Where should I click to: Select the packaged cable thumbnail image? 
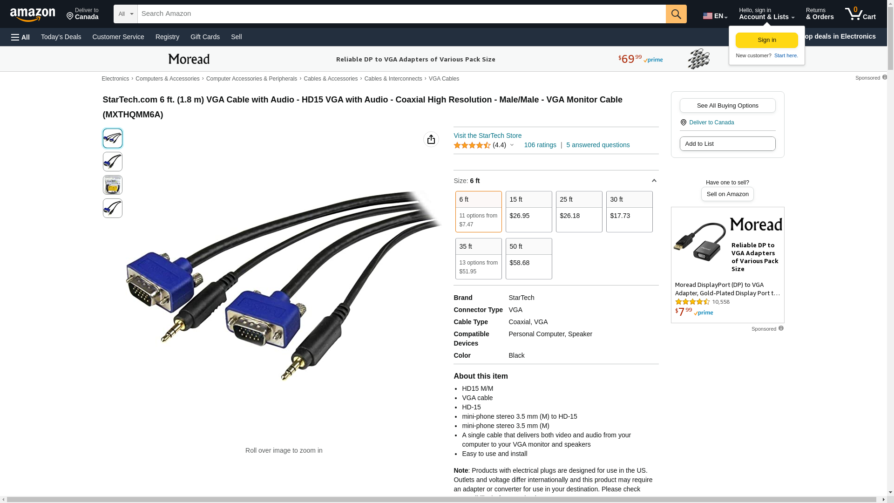(x=113, y=185)
